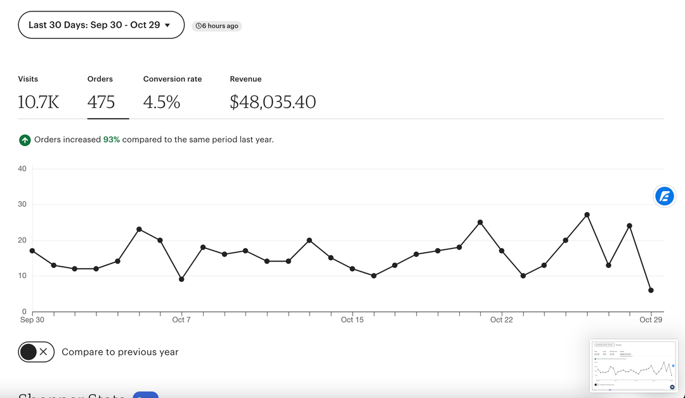Click the caret arrow in date range selector
Viewport: 685px width, 398px height.
tap(167, 25)
